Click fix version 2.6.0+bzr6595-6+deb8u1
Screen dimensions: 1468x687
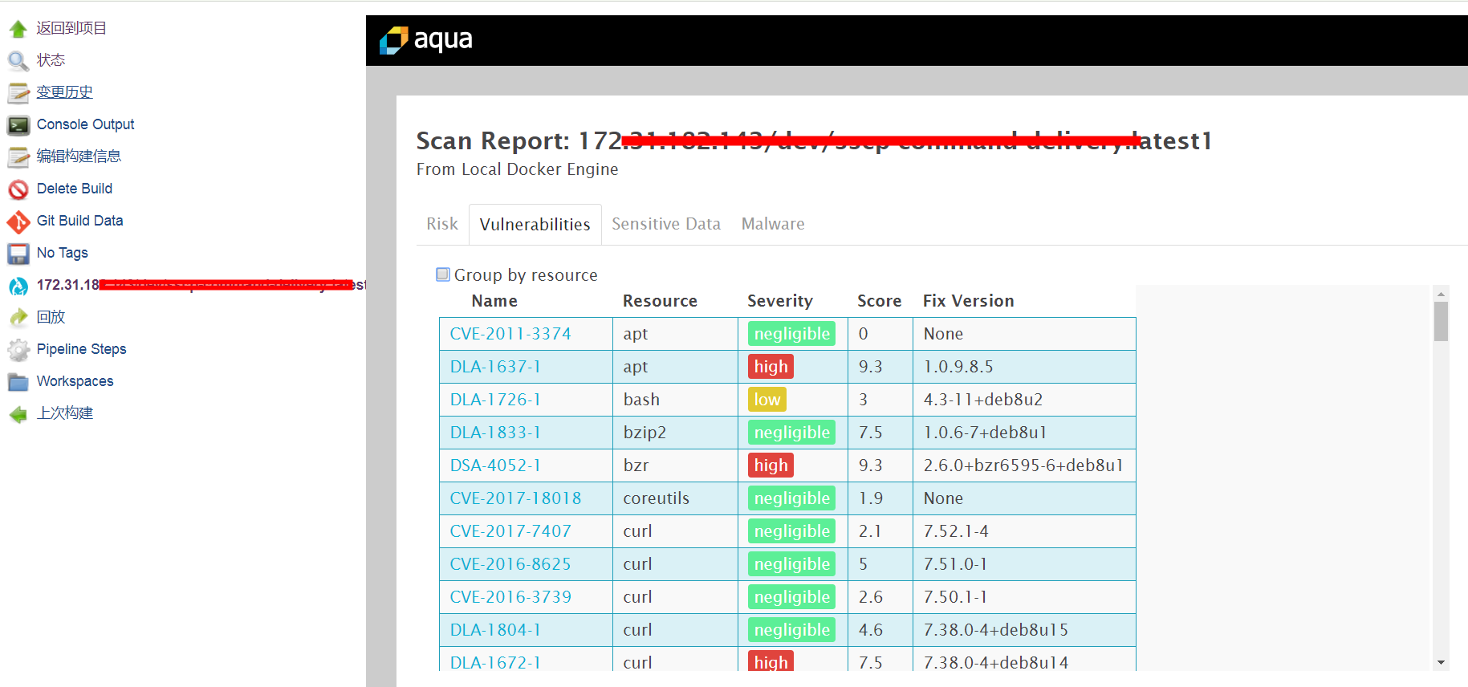point(1023,465)
